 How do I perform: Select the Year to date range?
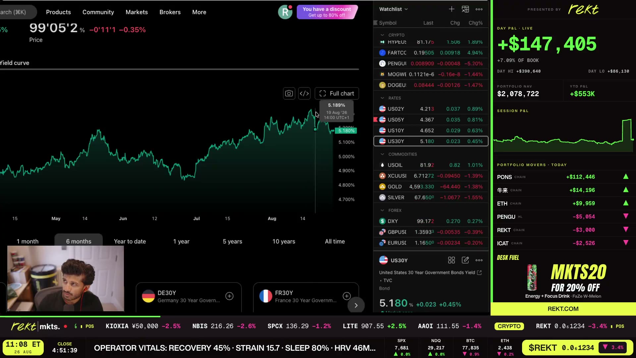[x=130, y=241]
